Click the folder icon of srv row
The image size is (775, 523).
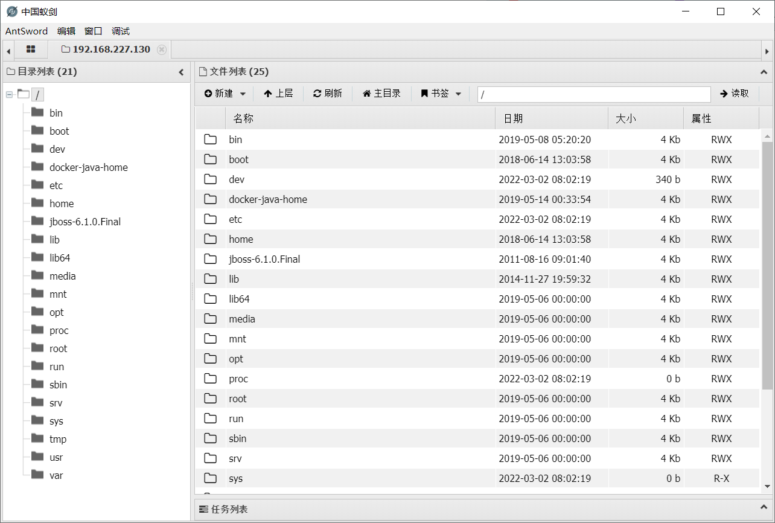[x=210, y=458]
